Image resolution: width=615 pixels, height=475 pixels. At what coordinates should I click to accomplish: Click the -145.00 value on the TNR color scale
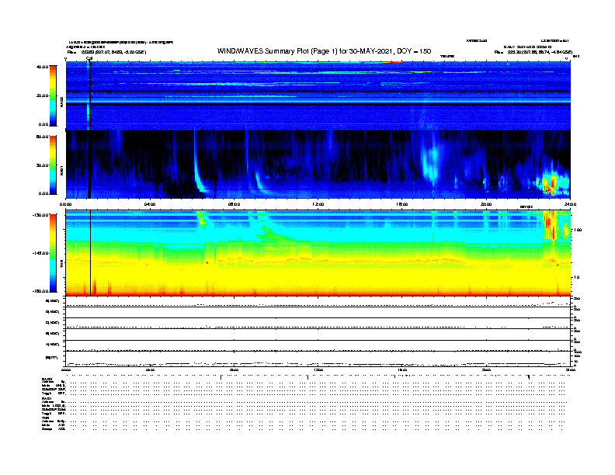40,253
